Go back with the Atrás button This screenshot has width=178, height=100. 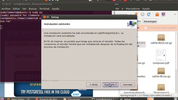[x=93, y=85]
